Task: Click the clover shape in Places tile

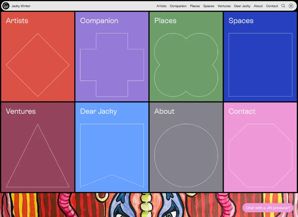Action: tap(186, 65)
